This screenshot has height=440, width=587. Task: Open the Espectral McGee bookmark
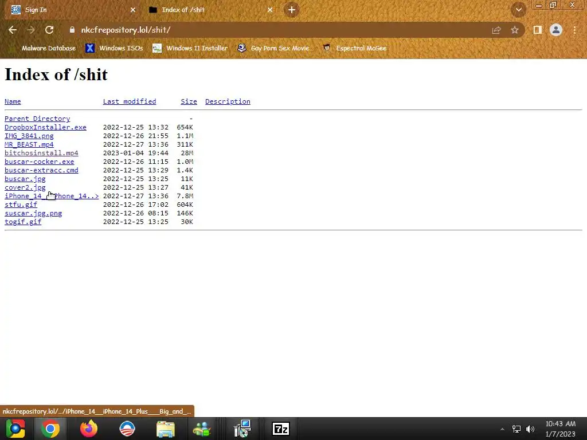pyautogui.click(x=354, y=48)
